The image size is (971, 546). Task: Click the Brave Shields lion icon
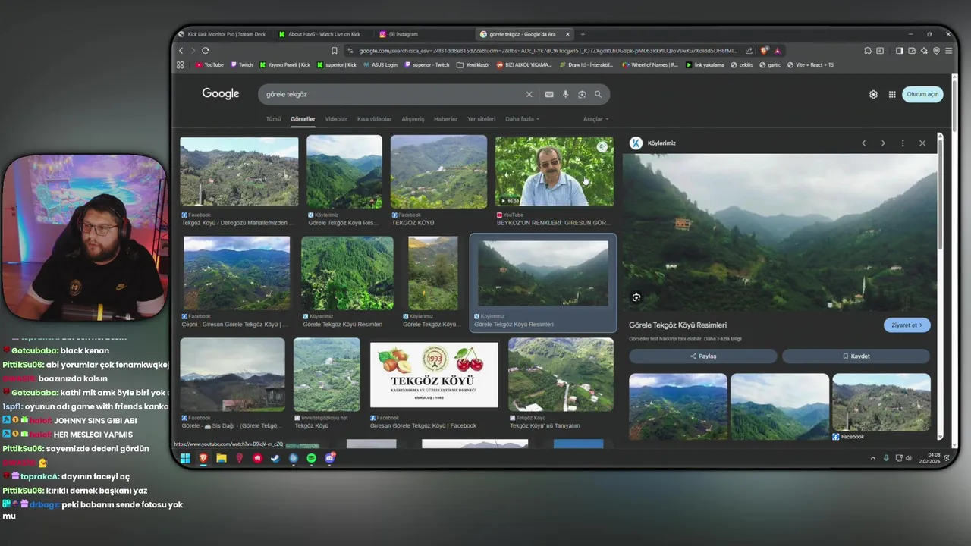click(x=764, y=50)
